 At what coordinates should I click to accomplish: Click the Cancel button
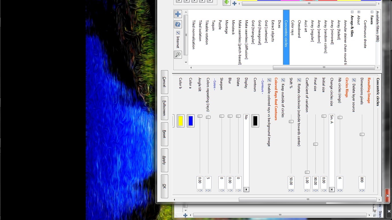pyautogui.click(x=164, y=82)
